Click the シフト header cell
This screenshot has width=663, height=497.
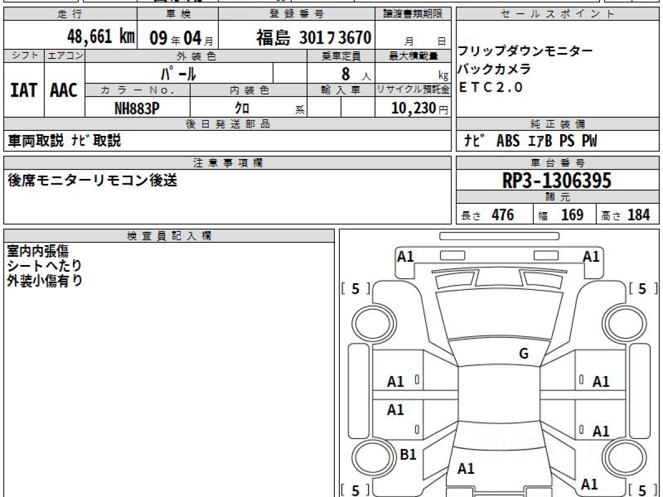24,56
